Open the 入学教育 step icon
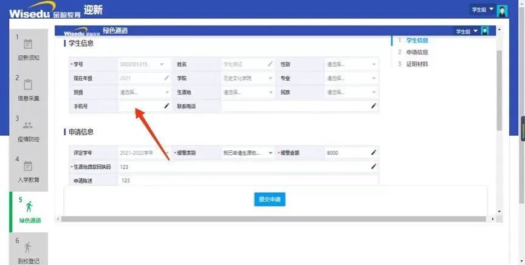Image resolution: width=525 pixels, height=265 pixels. pyautogui.click(x=28, y=166)
